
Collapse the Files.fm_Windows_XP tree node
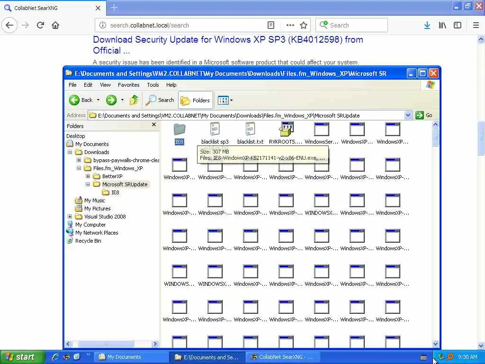point(79,168)
